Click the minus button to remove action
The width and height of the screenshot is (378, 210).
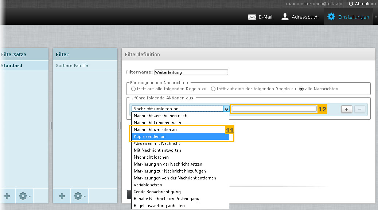(x=359, y=109)
